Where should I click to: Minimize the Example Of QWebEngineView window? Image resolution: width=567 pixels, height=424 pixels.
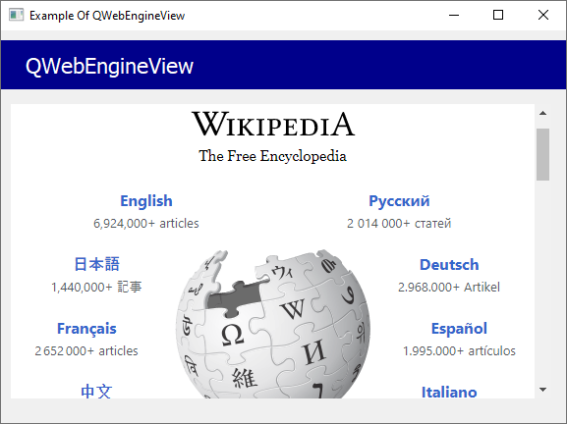tap(454, 15)
